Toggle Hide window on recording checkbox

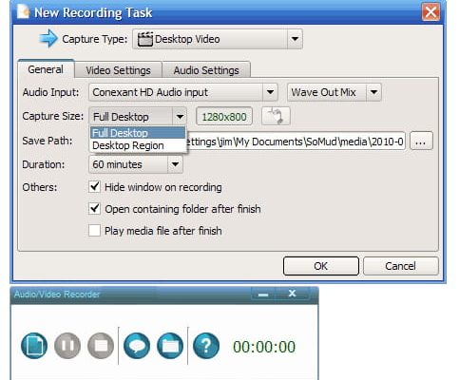tap(94, 187)
